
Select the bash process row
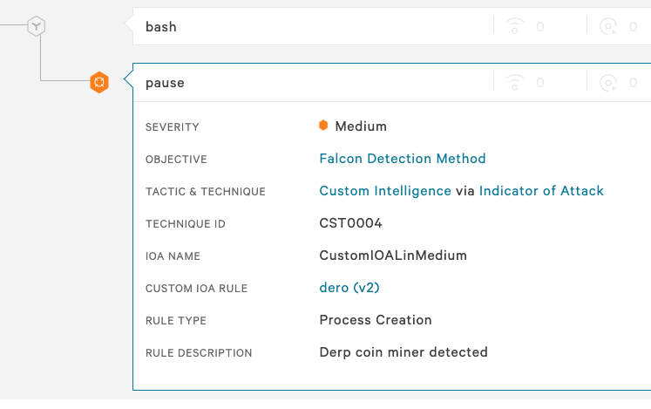point(391,26)
